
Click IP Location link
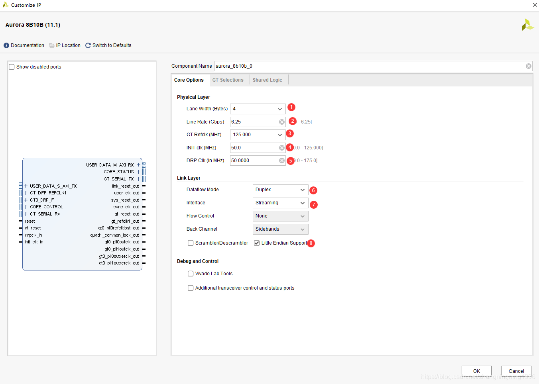[x=68, y=45]
